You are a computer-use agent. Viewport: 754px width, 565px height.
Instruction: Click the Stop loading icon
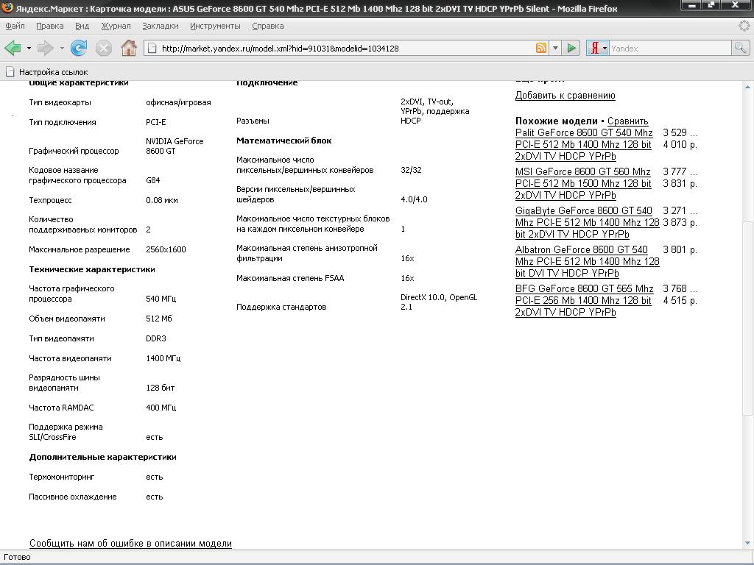[103, 48]
